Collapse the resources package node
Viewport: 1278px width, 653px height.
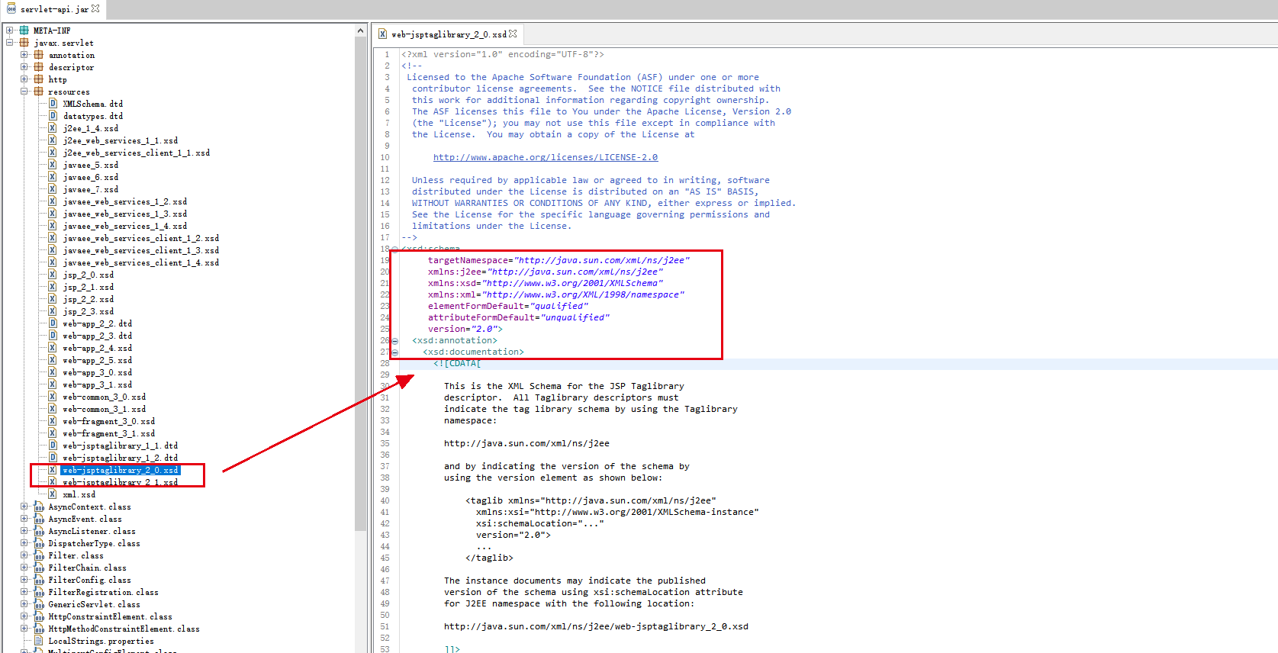pos(24,92)
